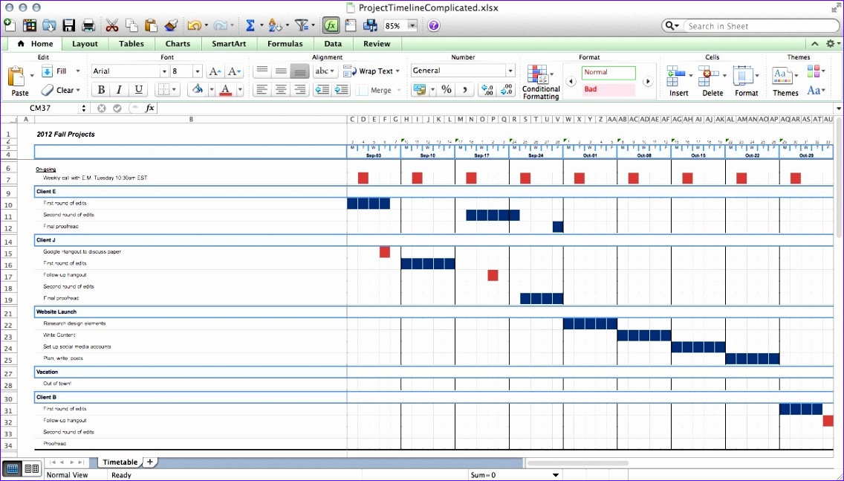The height and width of the screenshot is (481, 844).
Task: Open the General number format dropdown
Action: tap(509, 71)
